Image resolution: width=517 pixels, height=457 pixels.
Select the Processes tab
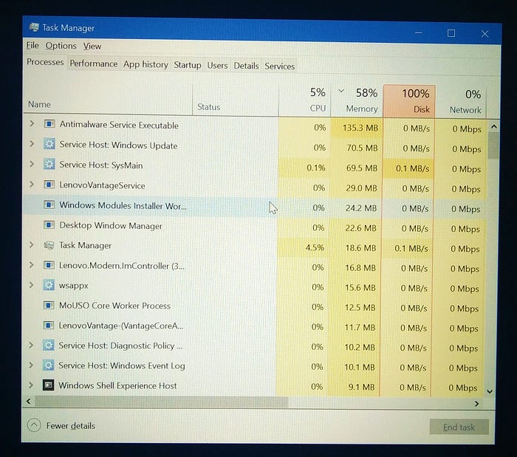click(45, 62)
